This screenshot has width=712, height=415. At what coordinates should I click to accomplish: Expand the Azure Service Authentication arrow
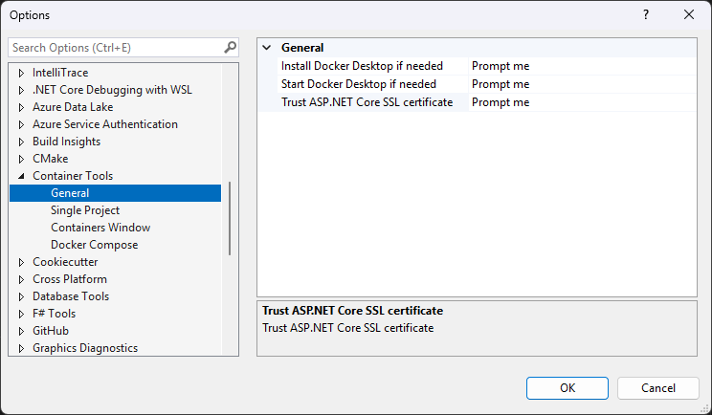tap(21, 124)
